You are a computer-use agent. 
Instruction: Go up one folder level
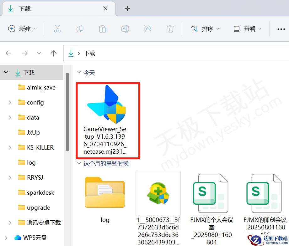click(x=54, y=53)
